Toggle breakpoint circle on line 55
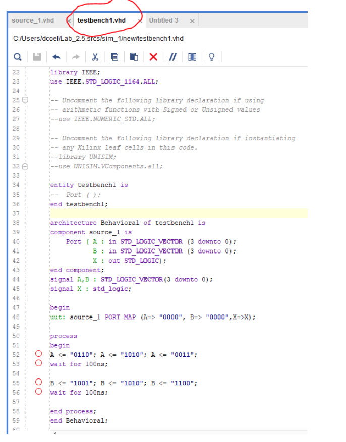Screen dimensions: 346x442 click(x=39, y=382)
